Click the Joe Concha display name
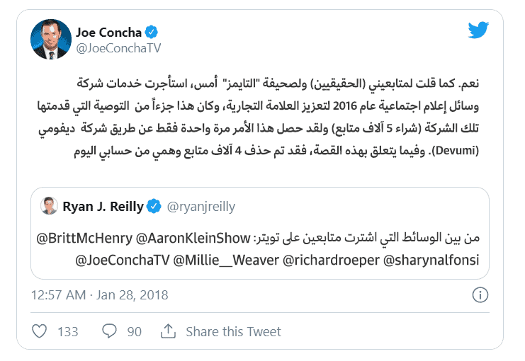Screen dimensions: 525x361 click(108, 32)
